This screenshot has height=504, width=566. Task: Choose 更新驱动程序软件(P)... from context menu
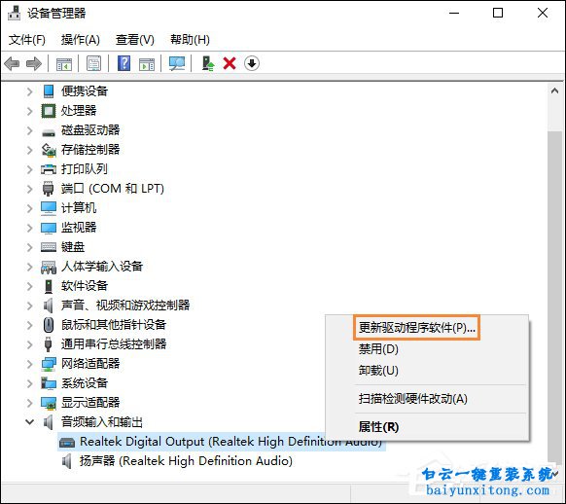pyautogui.click(x=416, y=328)
